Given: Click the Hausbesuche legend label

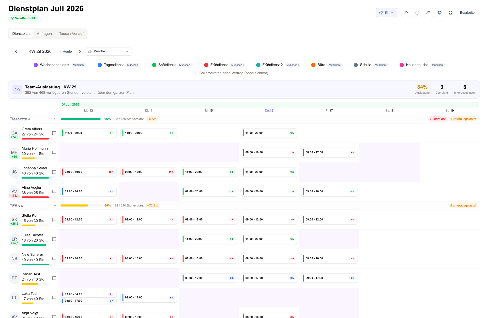Looking at the screenshot, I should [x=417, y=65].
